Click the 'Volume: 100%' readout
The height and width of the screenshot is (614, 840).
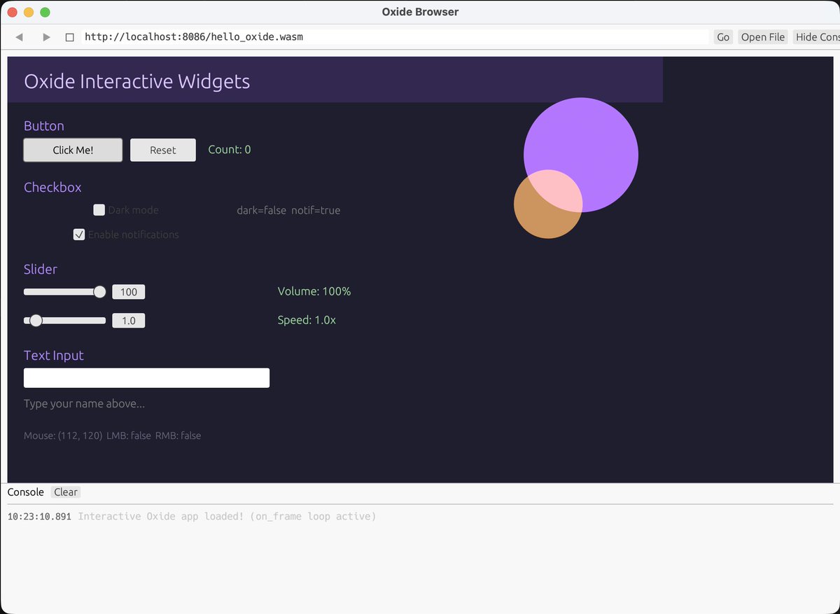[x=314, y=291]
